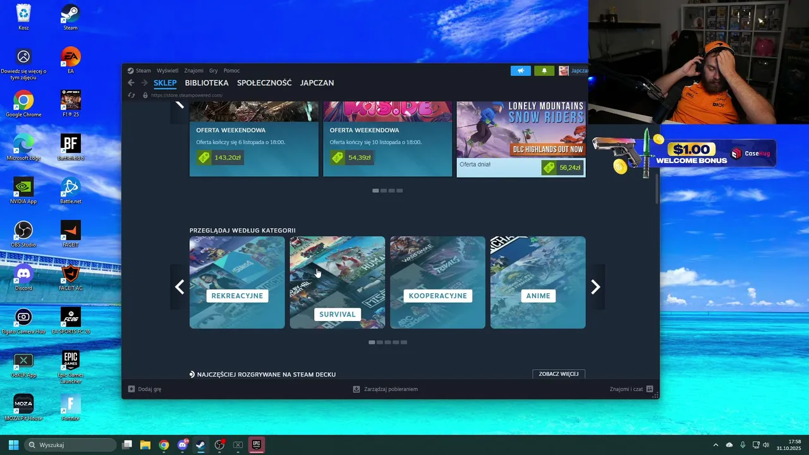This screenshot has width=809, height=455.
Task: Open the Windows Start button
Action: [x=13, y=445]
